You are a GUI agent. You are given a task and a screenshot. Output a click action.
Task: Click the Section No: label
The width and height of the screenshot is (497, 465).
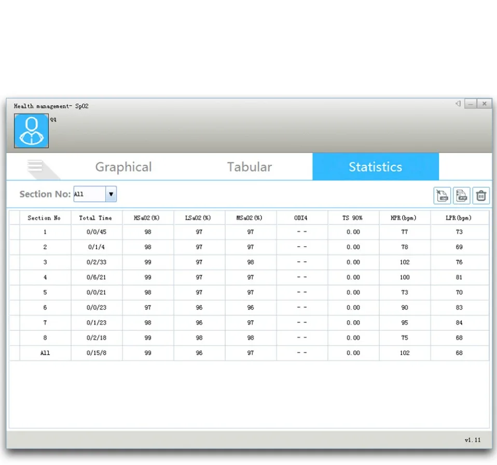point(45,194)
